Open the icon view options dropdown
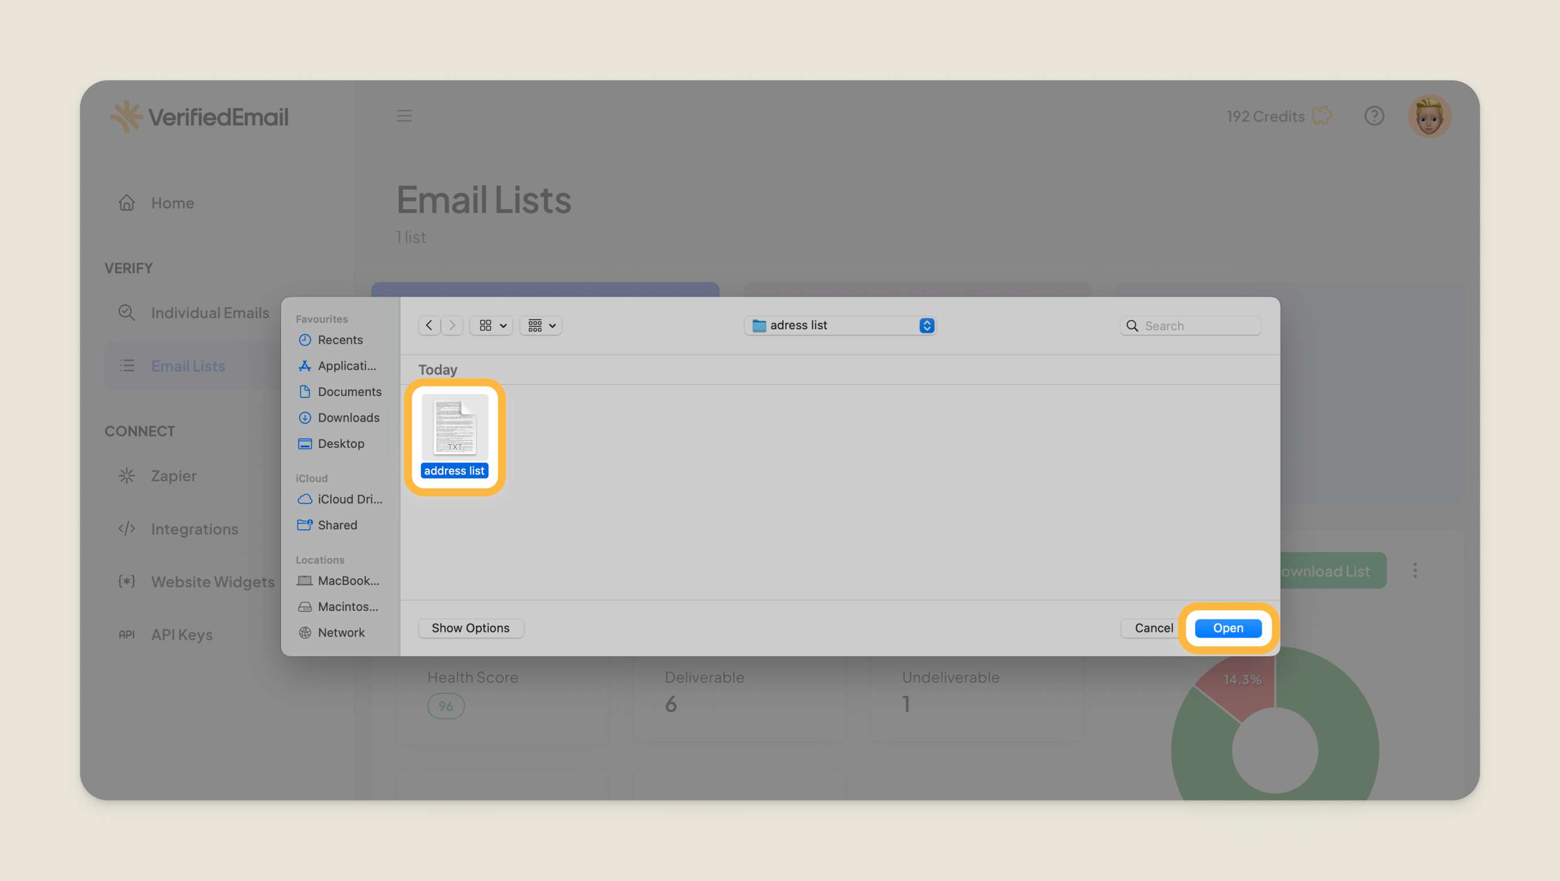This screenshot has height=881, width=1560. tap(490, 325)
